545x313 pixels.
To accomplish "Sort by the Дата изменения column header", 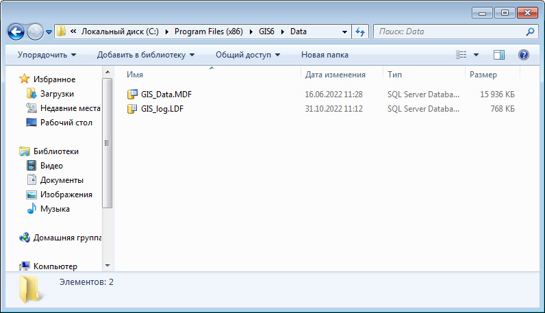I will tap(335, 75).
